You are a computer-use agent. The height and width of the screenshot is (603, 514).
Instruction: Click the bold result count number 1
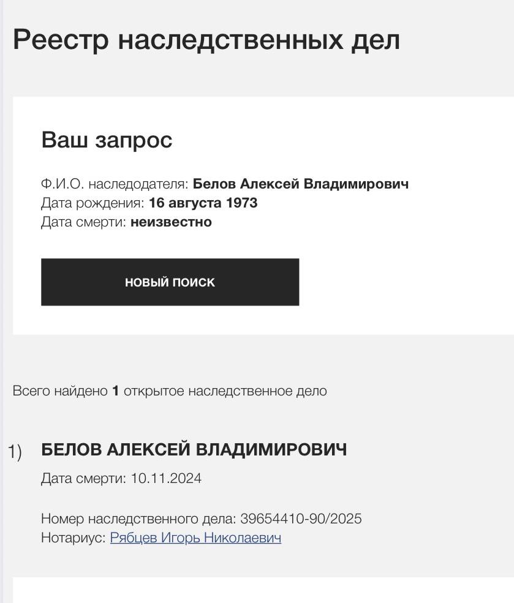[115, 391]
